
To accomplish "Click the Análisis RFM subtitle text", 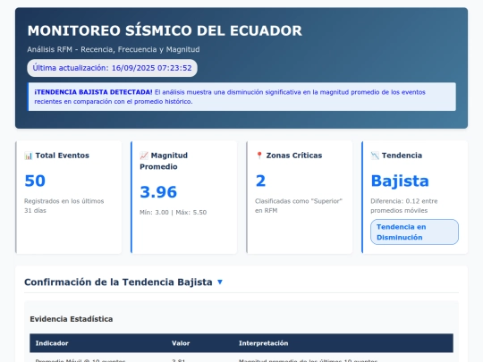I will point(114,49).
